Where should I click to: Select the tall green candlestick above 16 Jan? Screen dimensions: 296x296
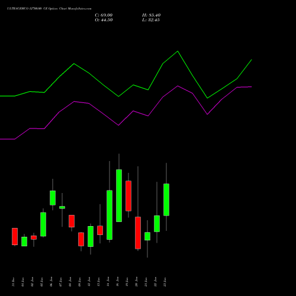[119, 195]
